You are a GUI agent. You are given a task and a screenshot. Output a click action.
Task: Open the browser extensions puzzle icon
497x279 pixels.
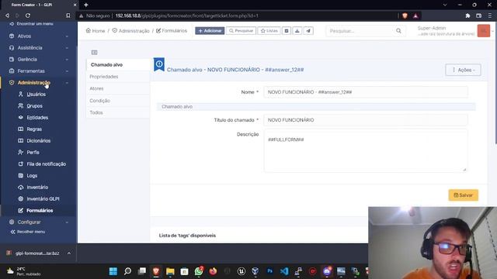(467, 15)
